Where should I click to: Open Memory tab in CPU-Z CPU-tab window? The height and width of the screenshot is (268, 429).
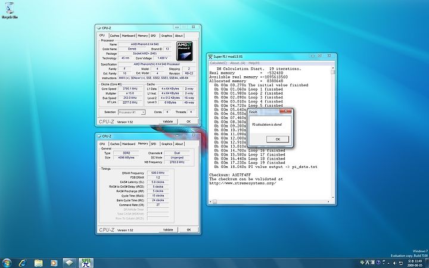(x=142, y=36)
